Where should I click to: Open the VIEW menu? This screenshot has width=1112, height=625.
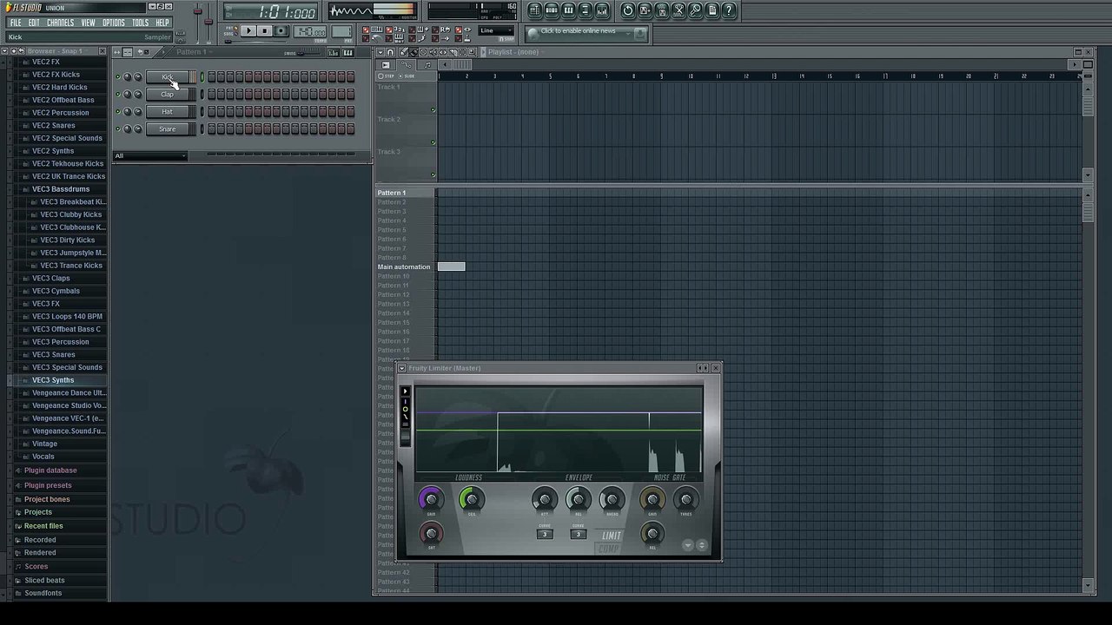tap(89, 23)
